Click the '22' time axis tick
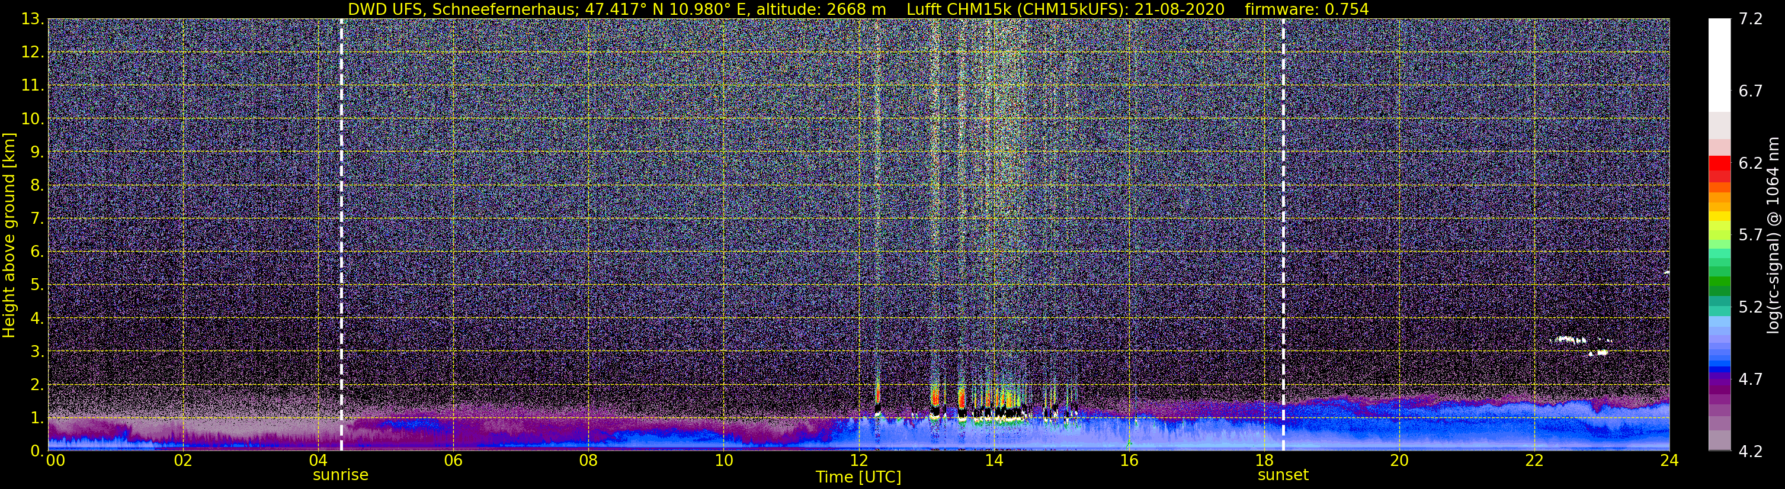This screenshot has width=1785, height=489. tap(1534, 461)
